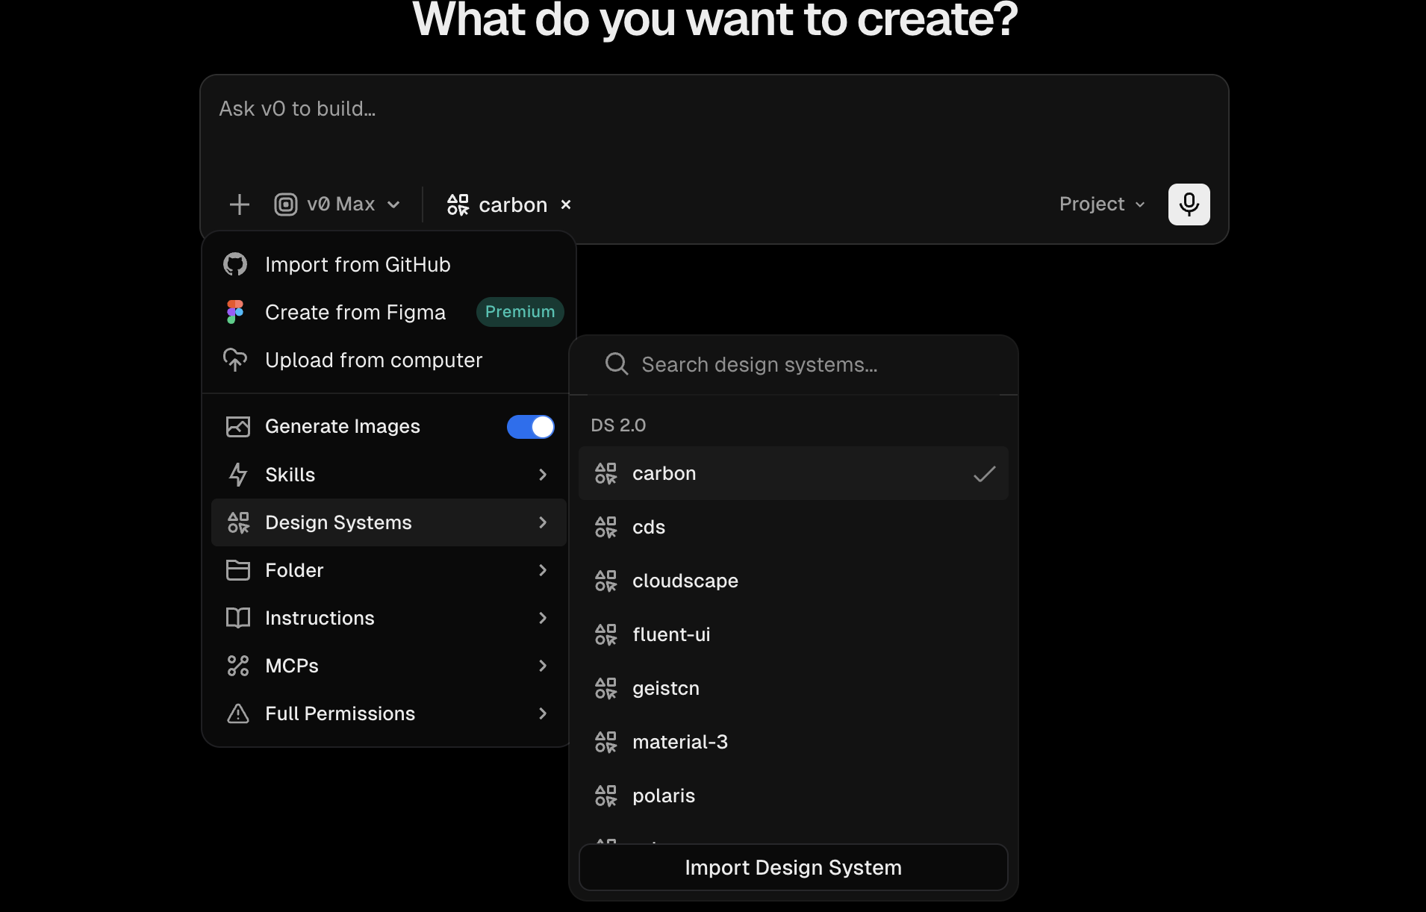Open the Design Systems menu item
Screen dimensions: 1426x912
tap(388, 522)
